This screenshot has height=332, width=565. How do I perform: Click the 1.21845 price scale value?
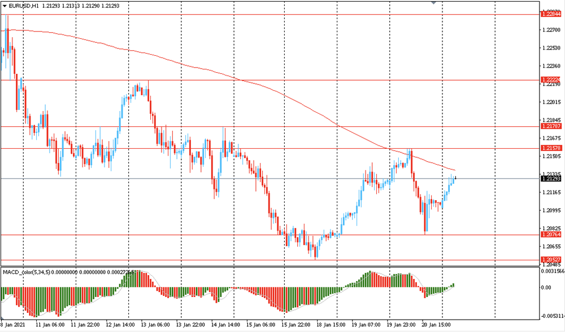(551, 120)
